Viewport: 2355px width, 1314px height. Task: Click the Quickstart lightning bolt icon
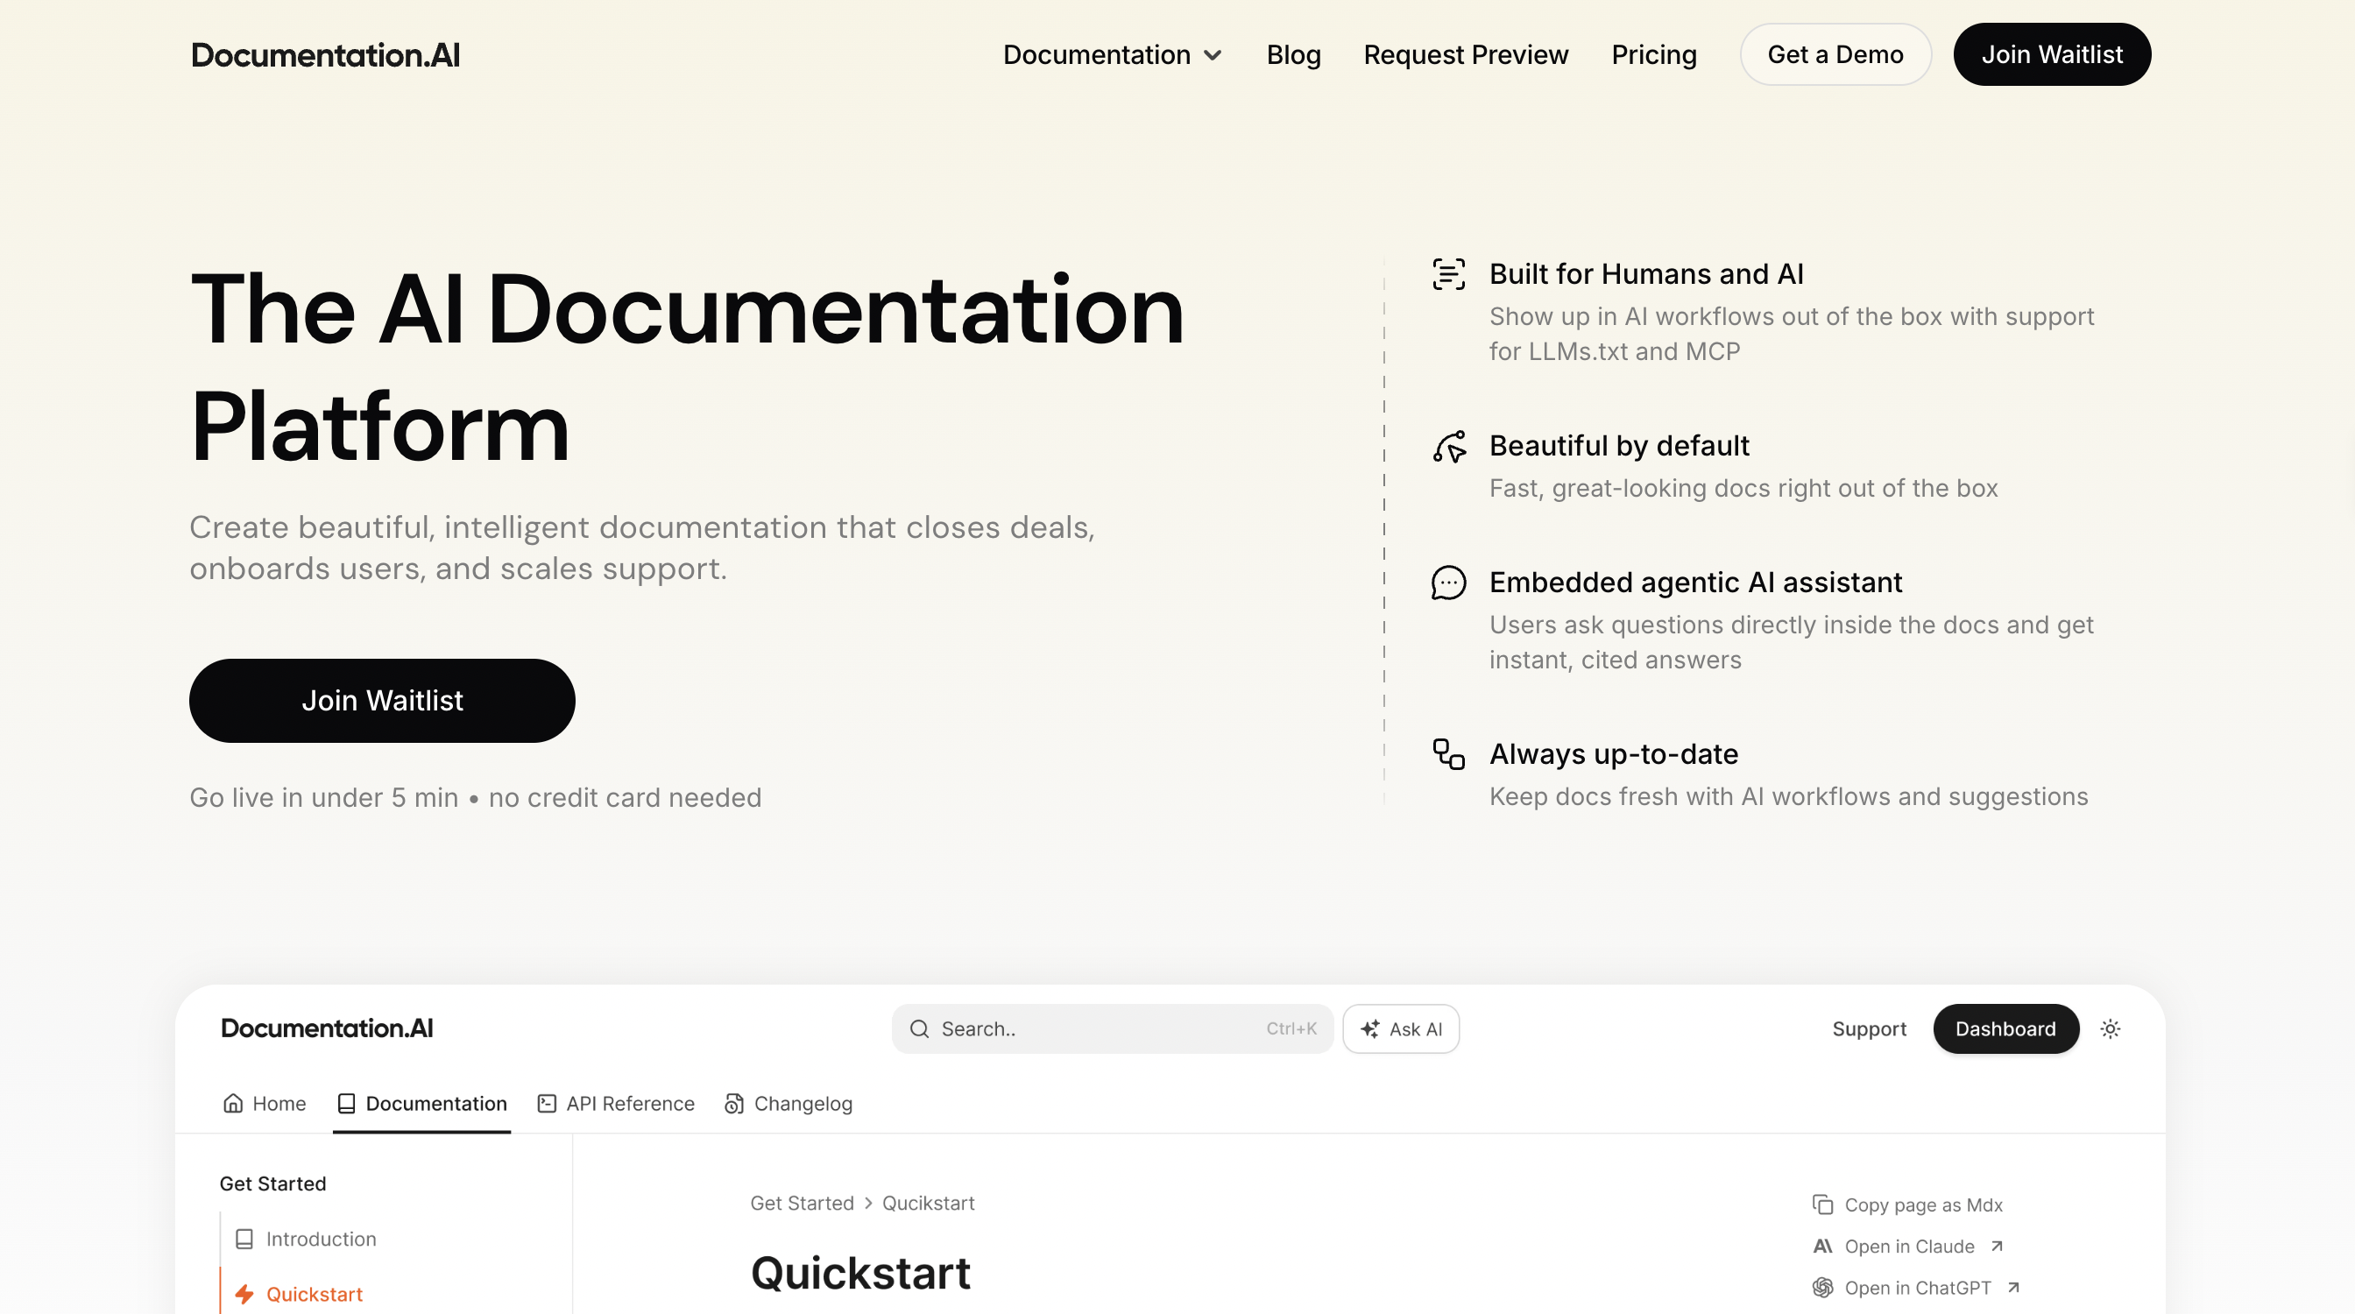tap(244, 1294)
